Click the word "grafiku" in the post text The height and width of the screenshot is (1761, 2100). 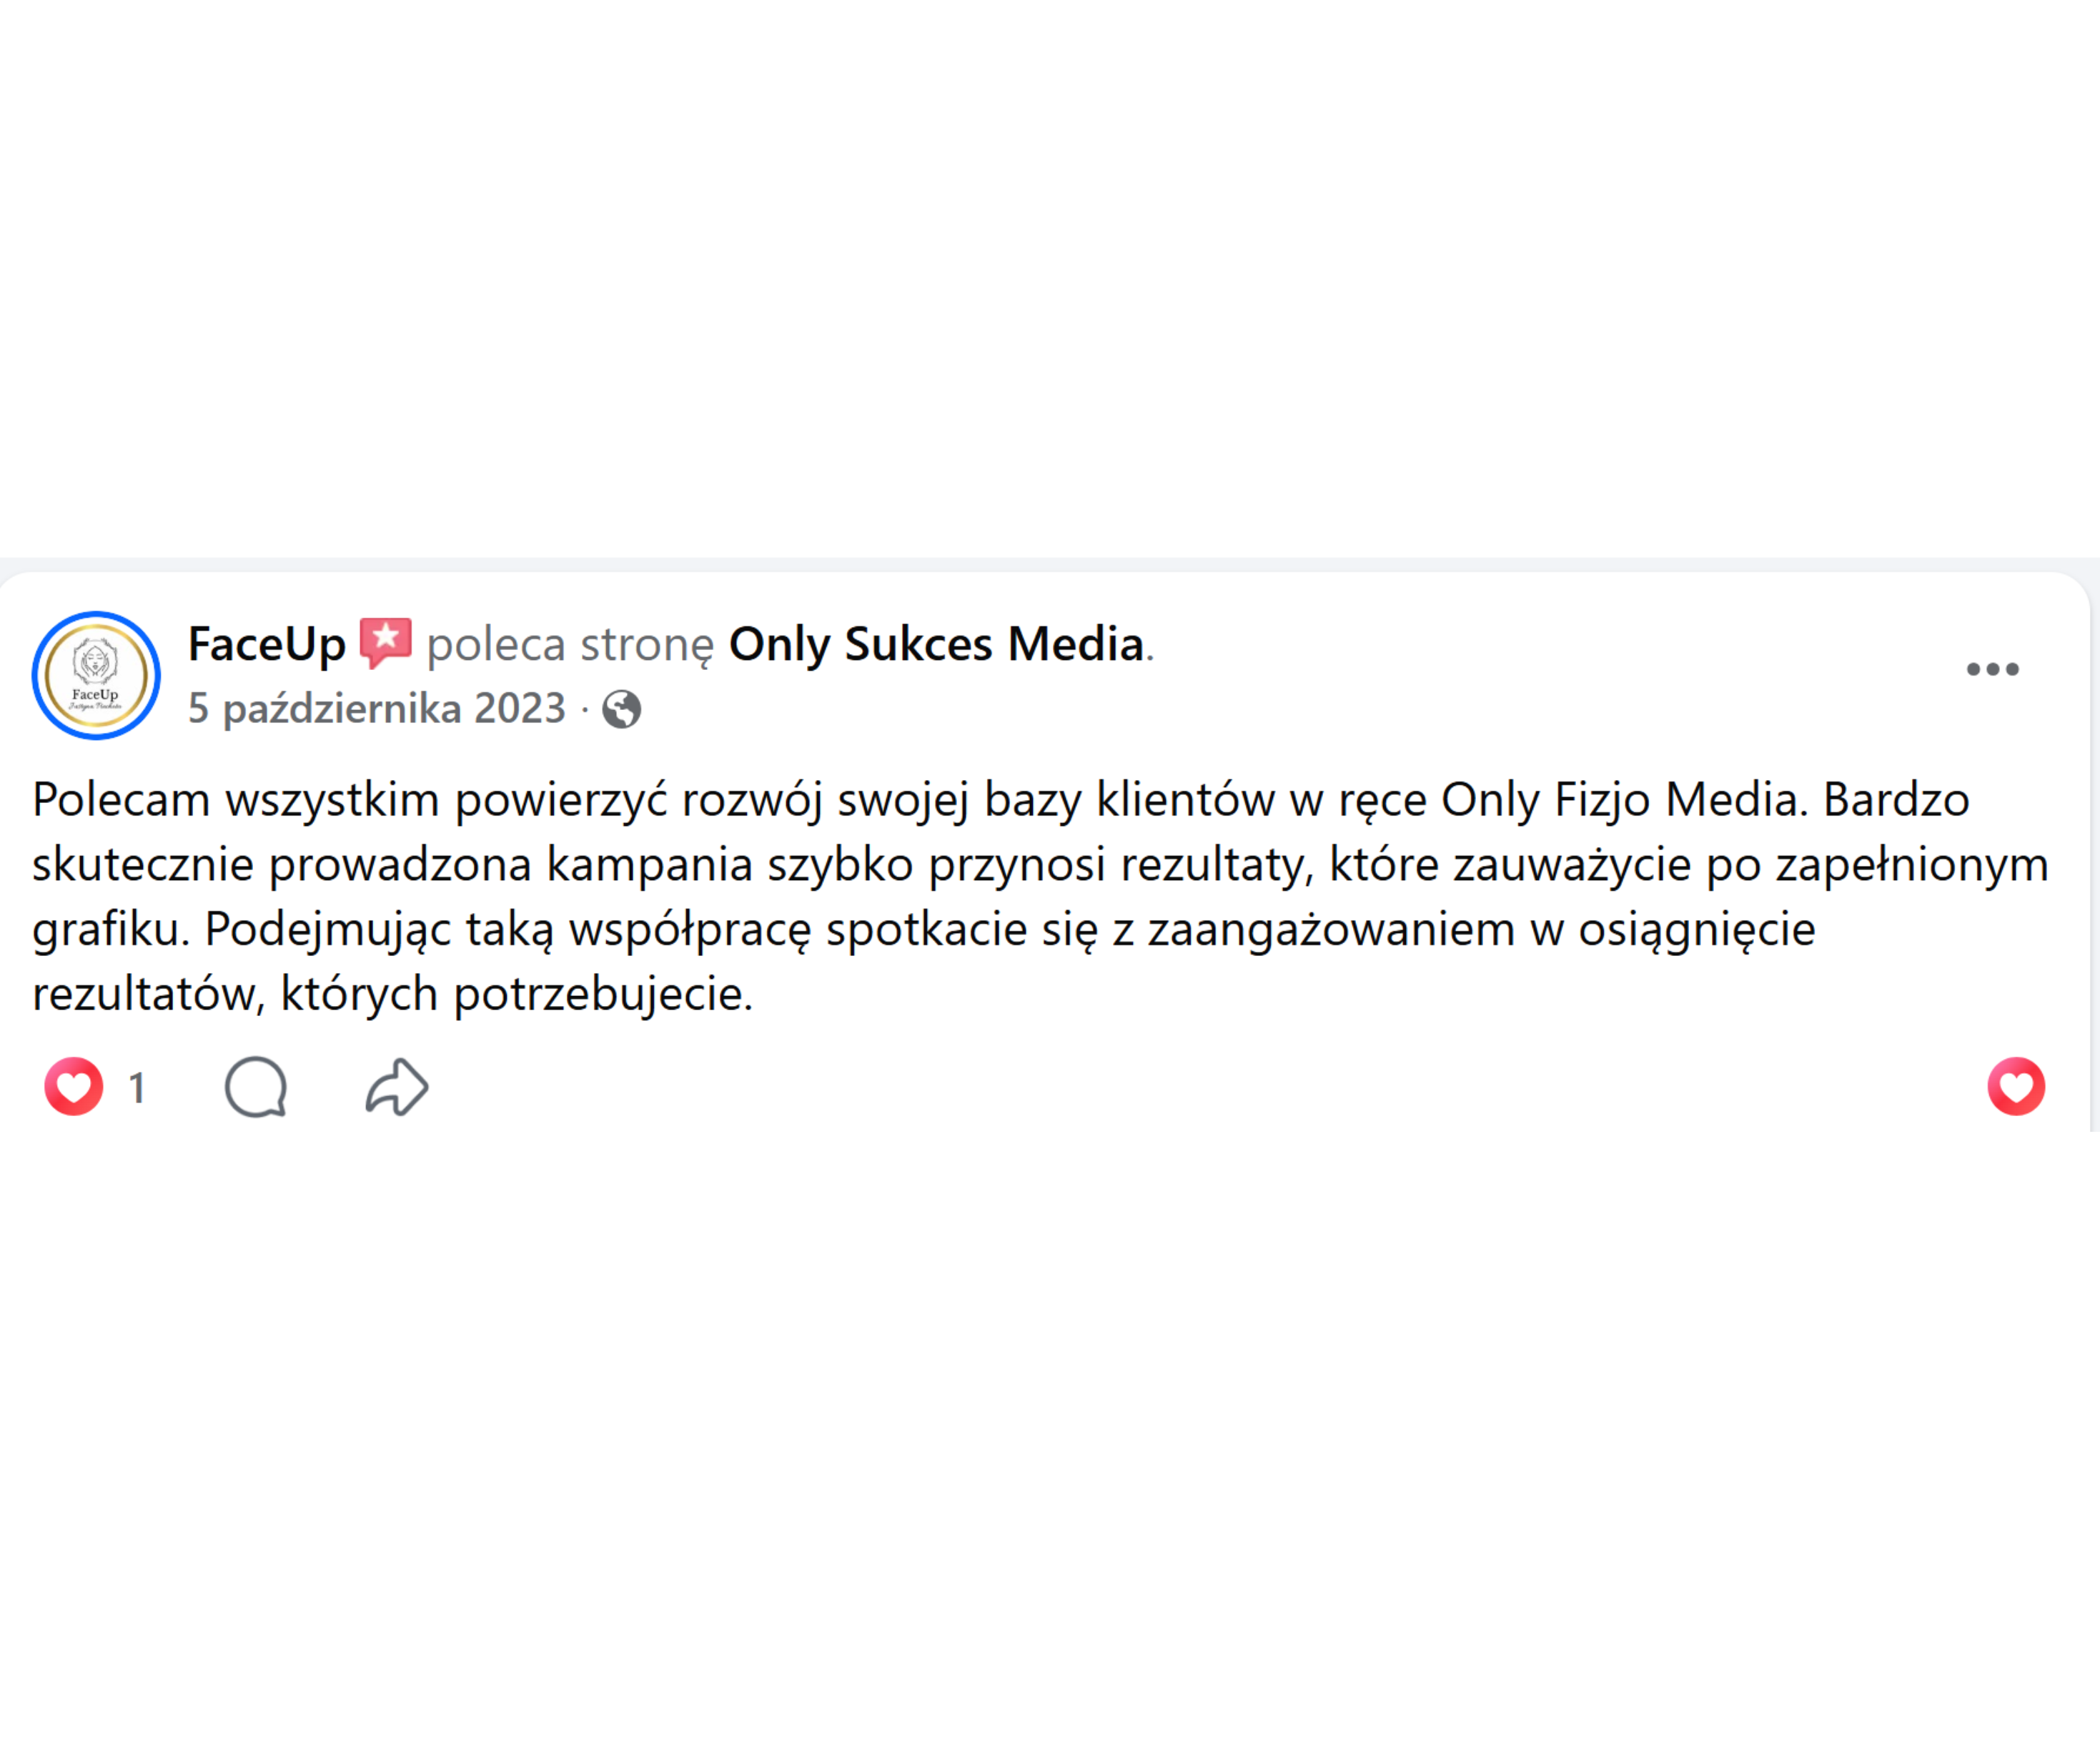pyautogui.click(x=105, y=929)
